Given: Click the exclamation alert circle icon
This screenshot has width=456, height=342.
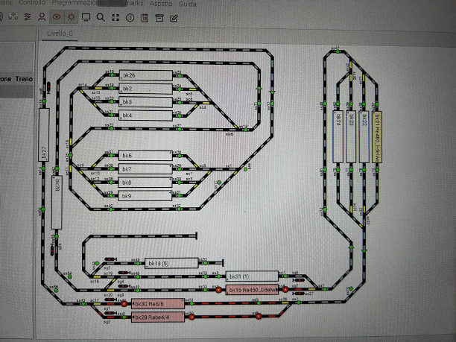Looking at the screenshot, I should click(x=130, y=16).
